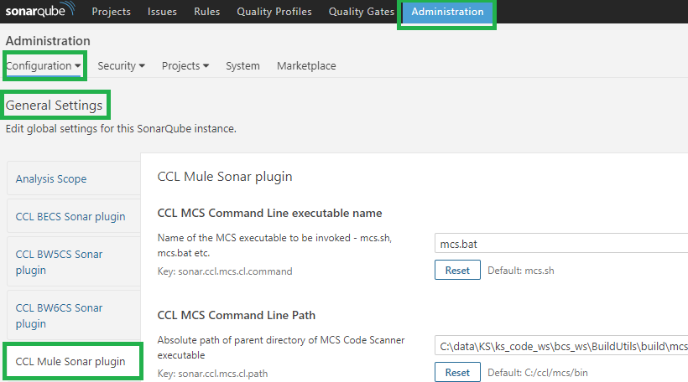Select CCL BW6CS Sonar plugin category
This screenshot has height=382, width=688.
[74, 316]
